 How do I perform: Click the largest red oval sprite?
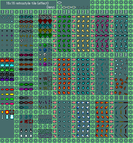tap(12, 89)
